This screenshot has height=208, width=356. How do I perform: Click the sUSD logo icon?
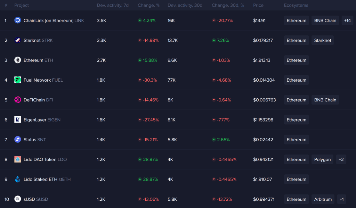coord(18,199)
